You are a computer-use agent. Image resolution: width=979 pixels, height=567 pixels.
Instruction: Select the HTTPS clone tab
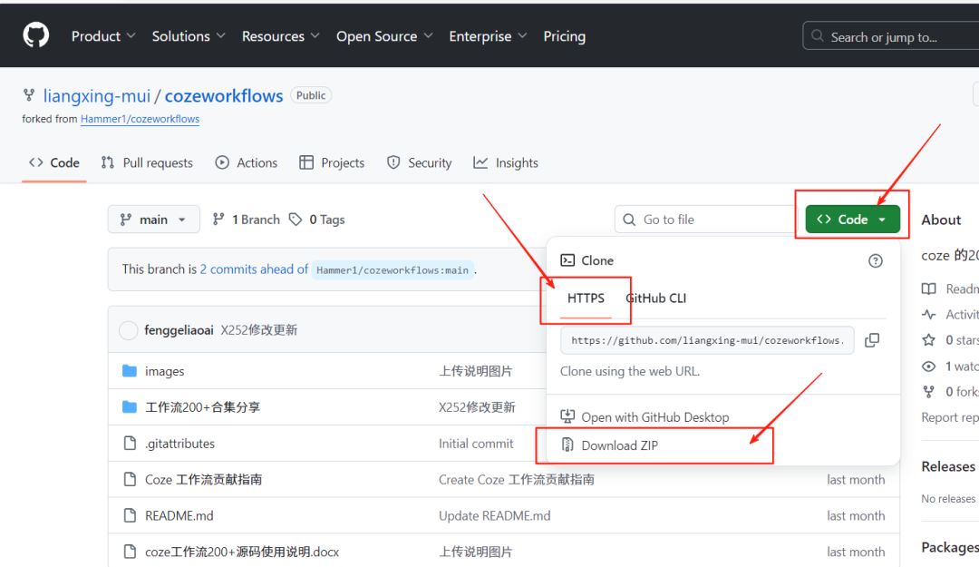tap(586, 298)
